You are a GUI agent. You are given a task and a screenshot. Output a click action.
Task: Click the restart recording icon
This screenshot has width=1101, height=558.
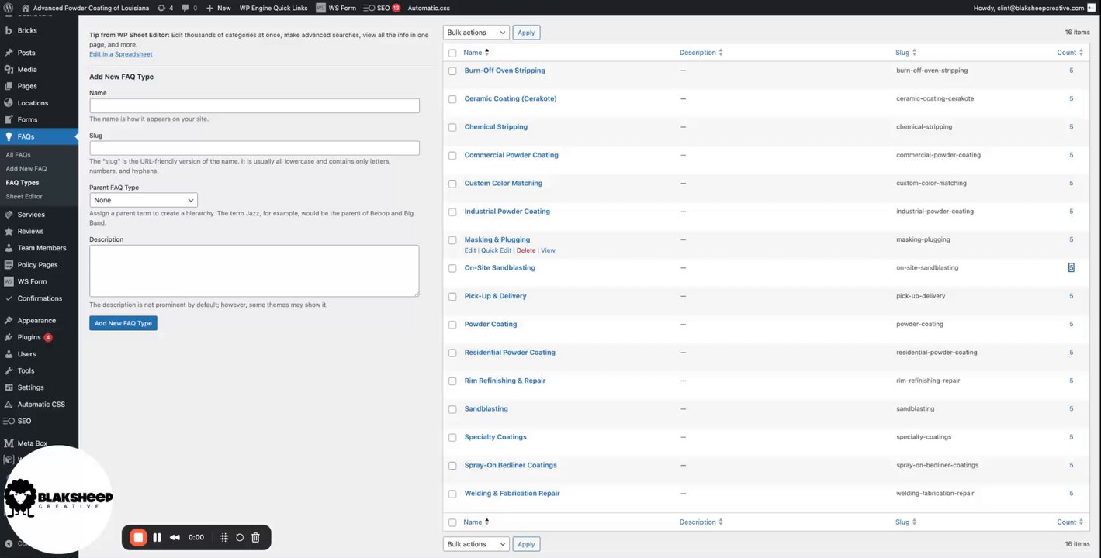click(240, 537)
